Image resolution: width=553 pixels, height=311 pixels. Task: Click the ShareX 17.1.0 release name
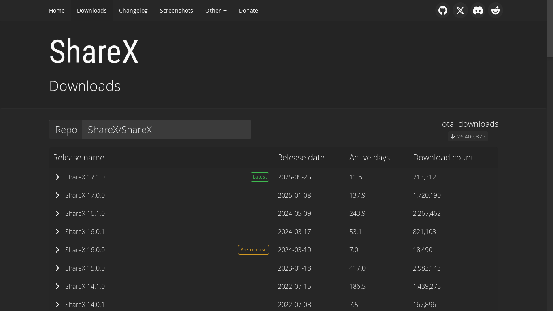coord(85,177)
